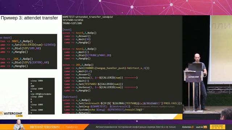Select the line 'TRUNK=SIP/208'
The height and width of the screenshot is (130, 232).
pyautogui.click(x=72, y=23)
